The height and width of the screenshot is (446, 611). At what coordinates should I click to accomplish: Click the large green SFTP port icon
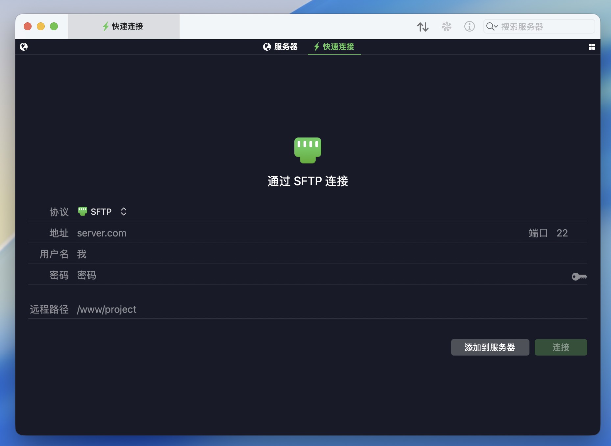coord(307,150)
